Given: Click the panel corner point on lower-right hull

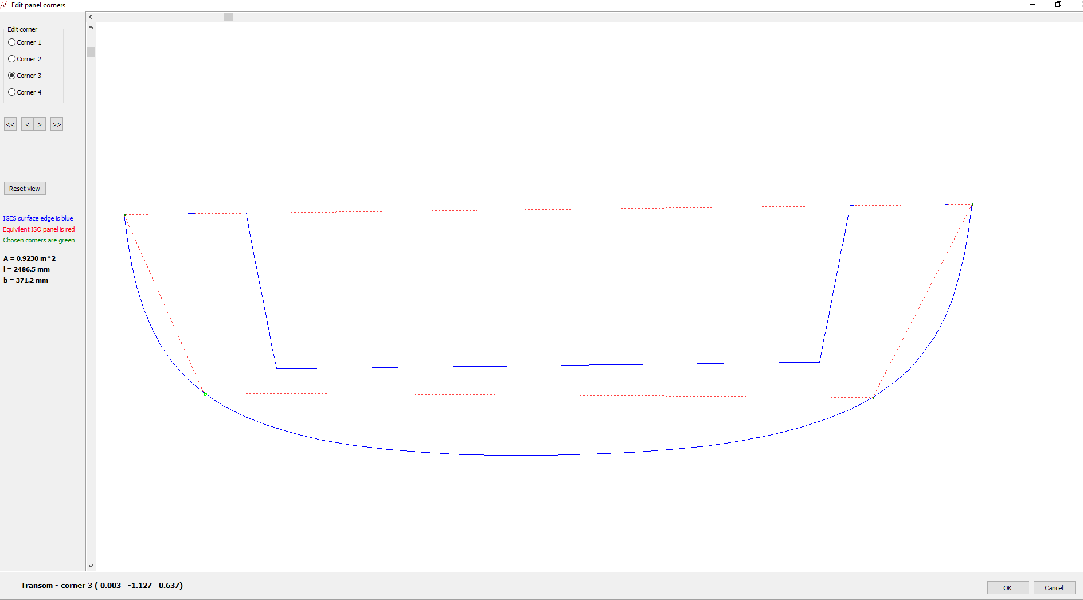Looking at the screenshot, I should click(873, 397).
